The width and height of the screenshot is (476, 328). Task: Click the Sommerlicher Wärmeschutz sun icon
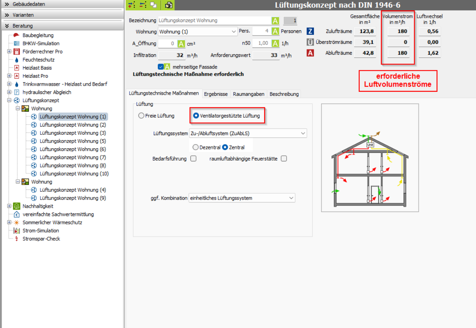(16, 222)
